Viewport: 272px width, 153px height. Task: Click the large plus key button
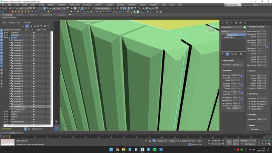coord(229,142)
